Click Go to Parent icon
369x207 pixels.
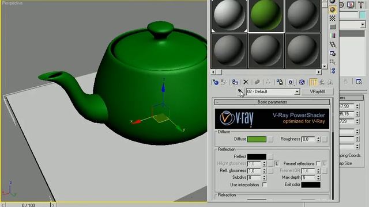pos(322,82)
